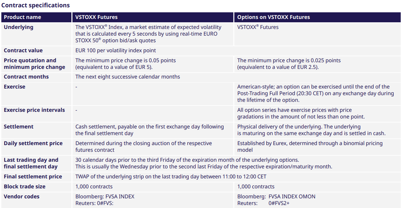Select "The next eight successive calendar months" text
This screenshot has width=401, height=208.
pyautogui.click(x=128, y=77)
